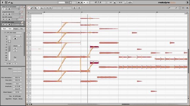Toggle the grid lines display icon
This screenshot has width=190, height=106.
[183, 8]
